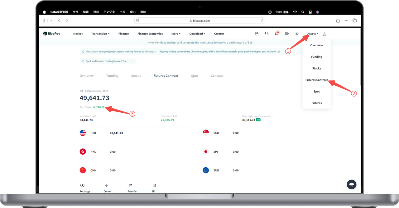Click the notification bell icon
The width and height of the screenshot is (399, 208).
tap(276, 34)
